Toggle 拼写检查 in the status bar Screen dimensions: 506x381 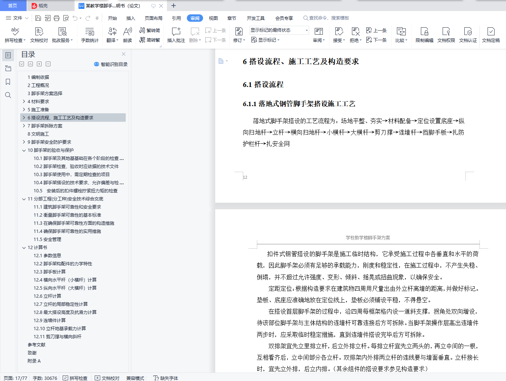[75, 378]
